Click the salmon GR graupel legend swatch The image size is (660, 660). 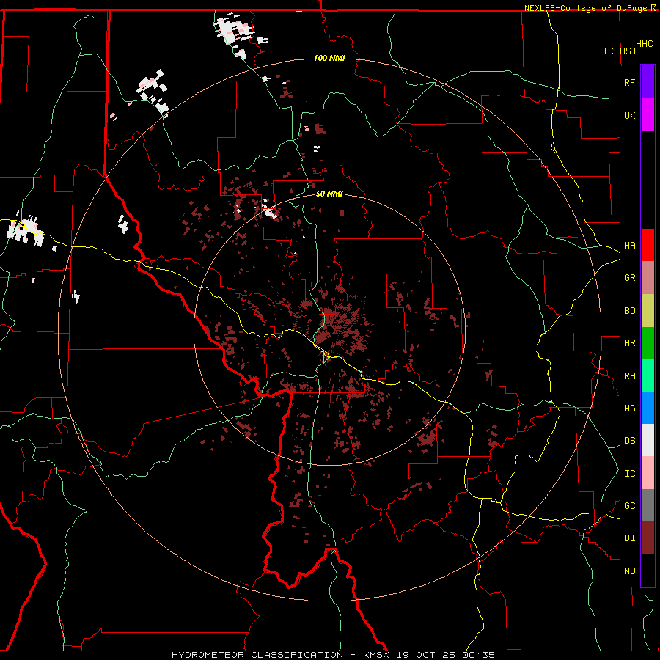648,278
